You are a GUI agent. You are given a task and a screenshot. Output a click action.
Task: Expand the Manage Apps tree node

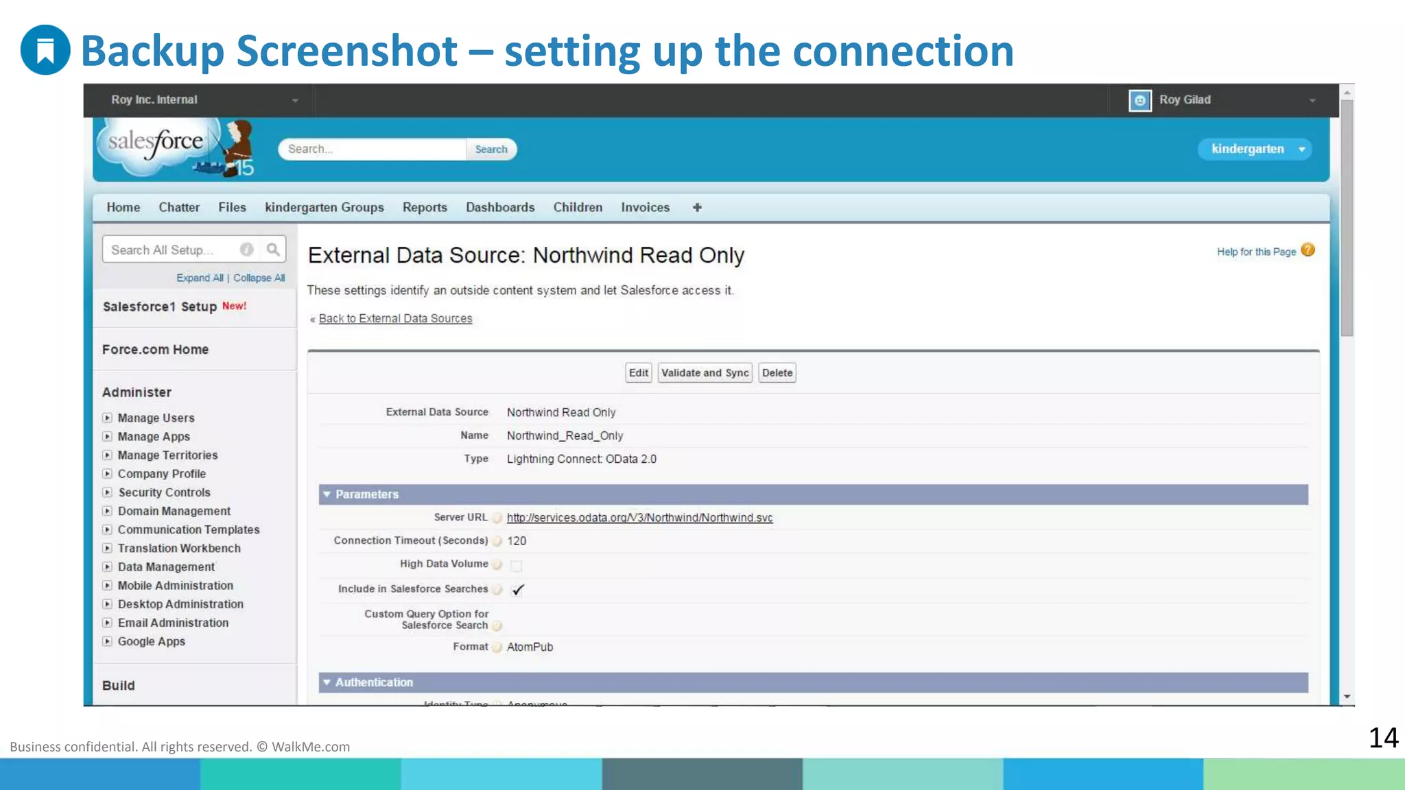pos(107,436)
